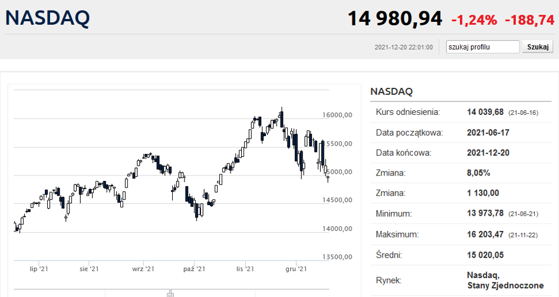Viewport: 559px width, 297px height.
Task: Click the Kurs odniesienia value 14 039,68
Action: click(485, 112)
